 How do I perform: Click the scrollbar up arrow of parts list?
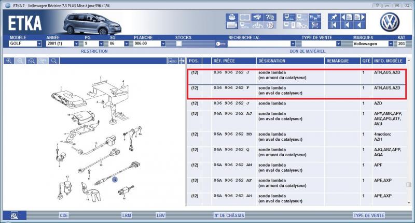pyautogui.click(x=409, y=61)
